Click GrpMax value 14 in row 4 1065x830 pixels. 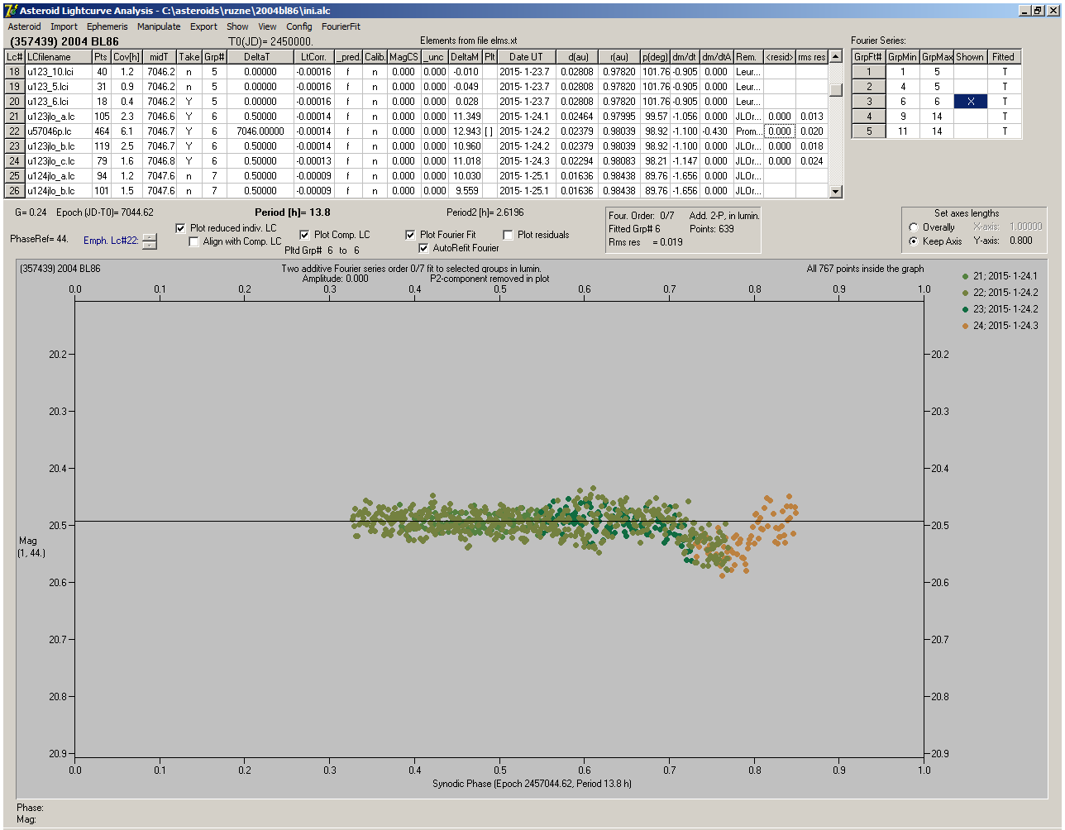(937, 117)
